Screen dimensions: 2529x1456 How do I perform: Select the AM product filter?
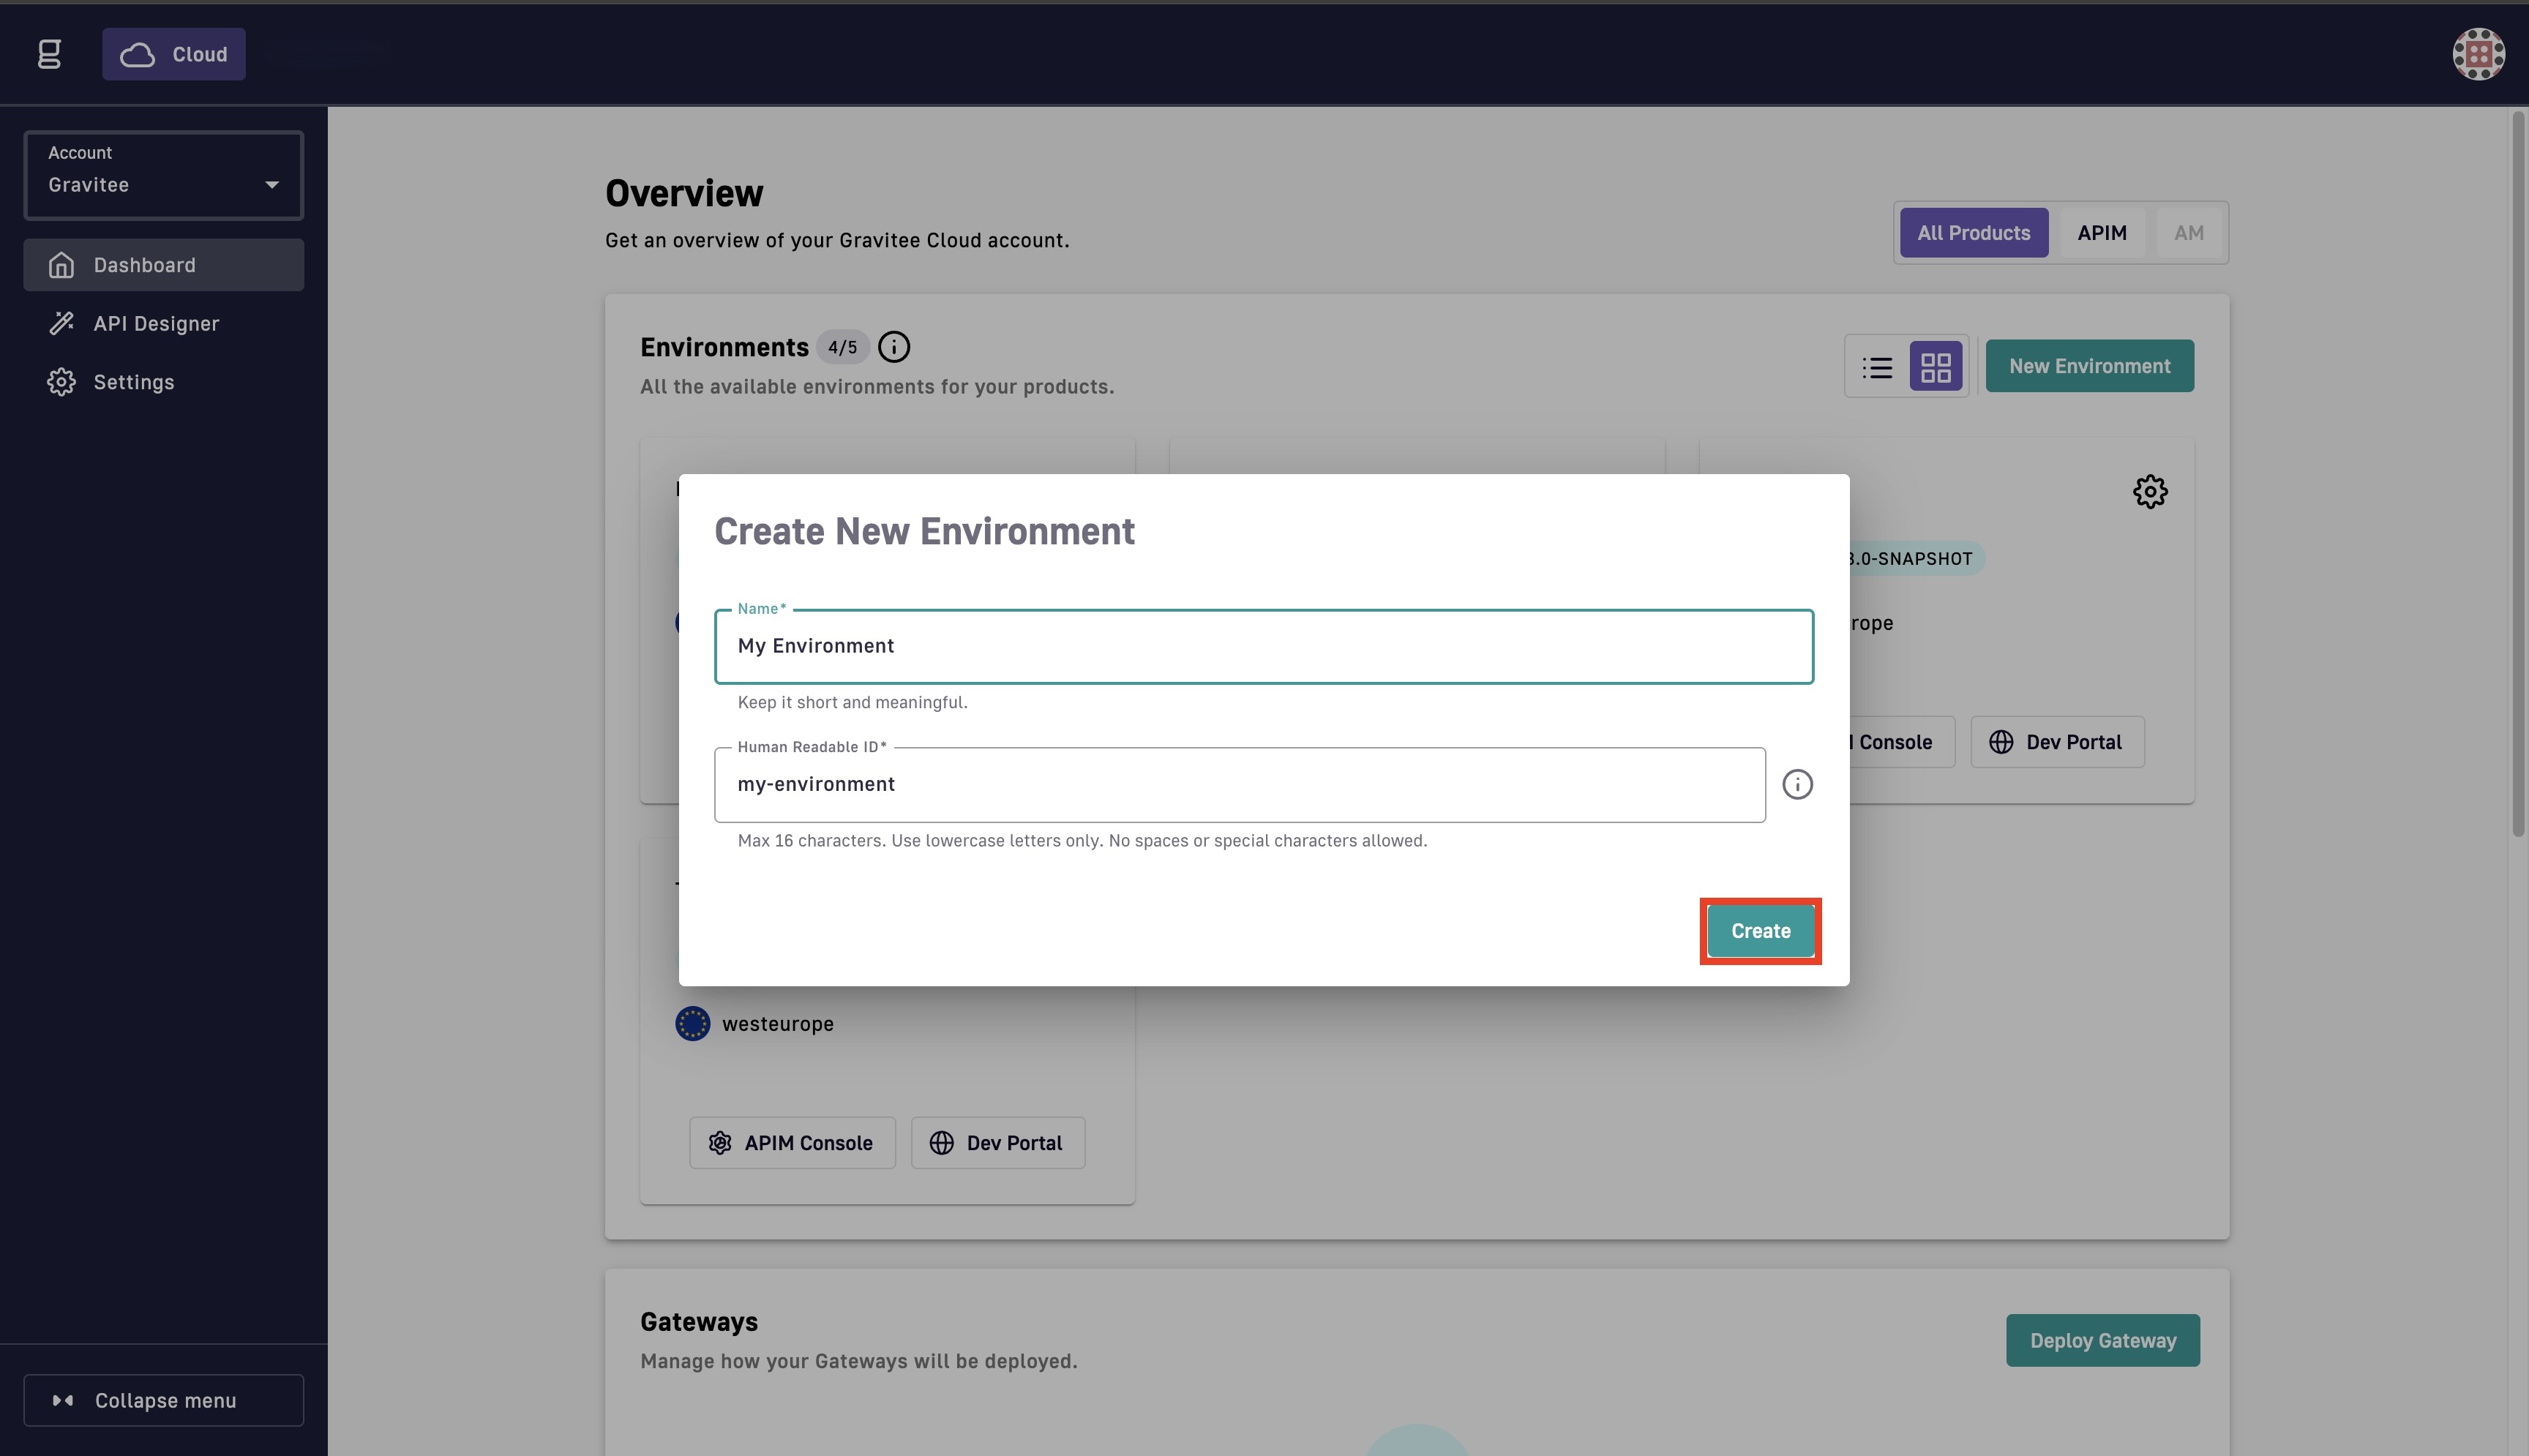click(2188, 233)
